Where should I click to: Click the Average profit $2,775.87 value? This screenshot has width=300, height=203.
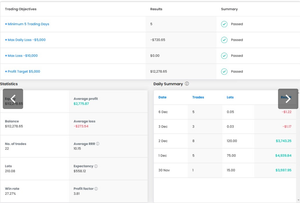coord(81,104)
